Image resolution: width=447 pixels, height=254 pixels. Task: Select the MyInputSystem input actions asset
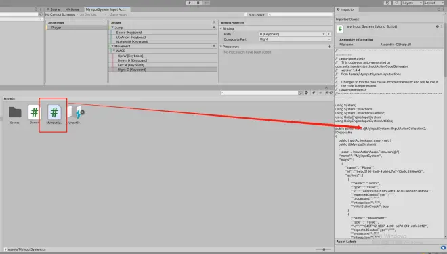(75, 114)
